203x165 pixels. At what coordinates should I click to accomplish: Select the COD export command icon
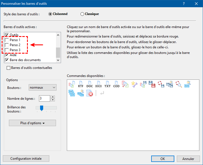[116, 84]
